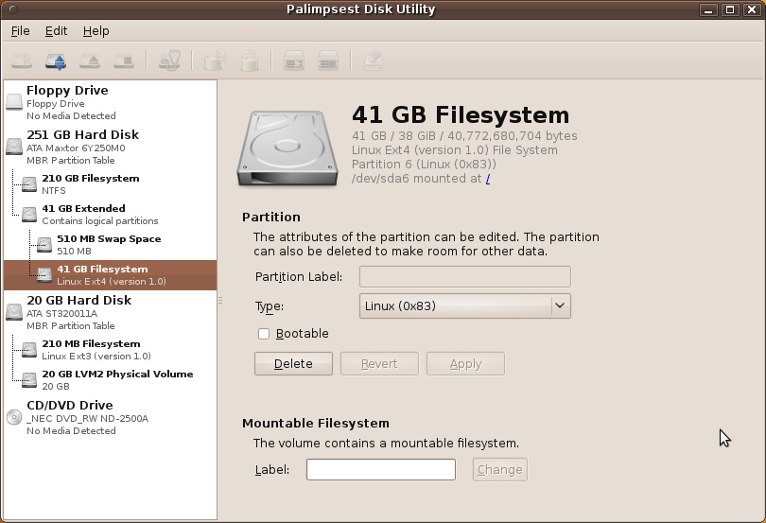Click the Revert button

pos(379,364)
